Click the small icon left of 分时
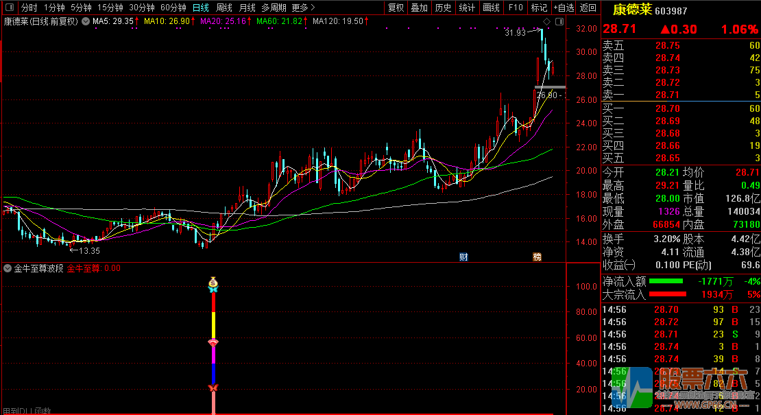The width and height of the screenshot is (761, 415). click(x=10, y=8)
